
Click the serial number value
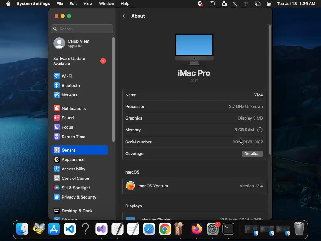tap(248, 142)
